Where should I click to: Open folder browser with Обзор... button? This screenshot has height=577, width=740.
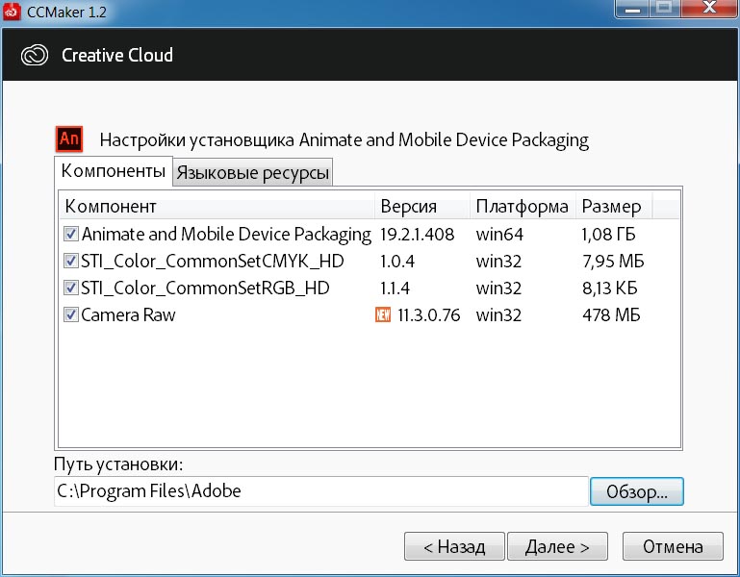[637, 491]
